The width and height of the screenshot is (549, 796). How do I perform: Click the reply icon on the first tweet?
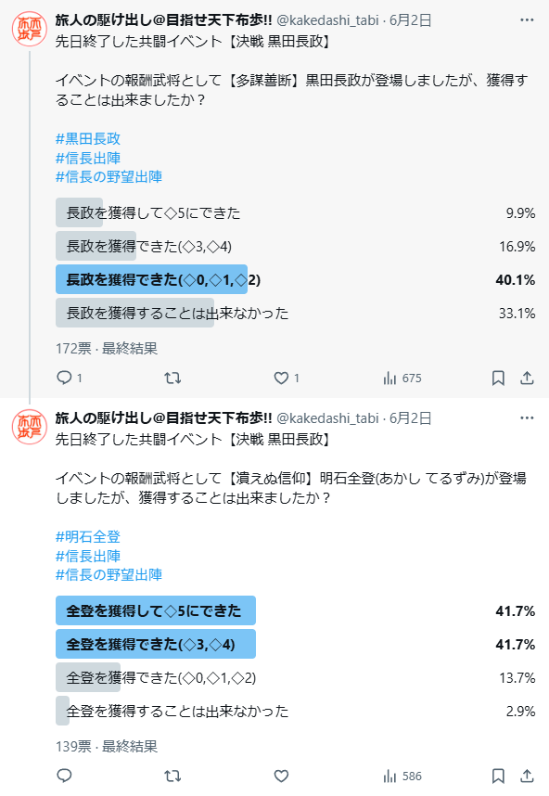point(64,378)
